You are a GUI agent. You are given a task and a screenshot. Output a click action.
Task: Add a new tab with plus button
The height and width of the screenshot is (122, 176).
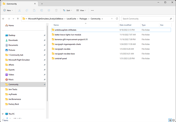pos(42,4)
